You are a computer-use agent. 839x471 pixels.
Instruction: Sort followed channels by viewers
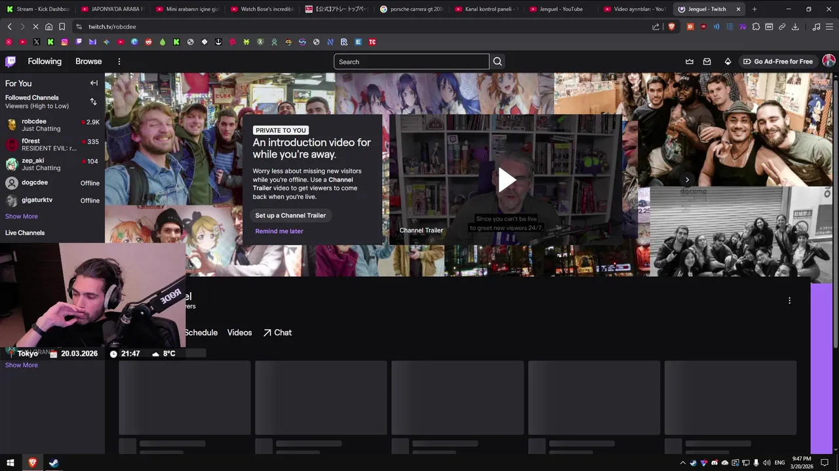(93, 101)
